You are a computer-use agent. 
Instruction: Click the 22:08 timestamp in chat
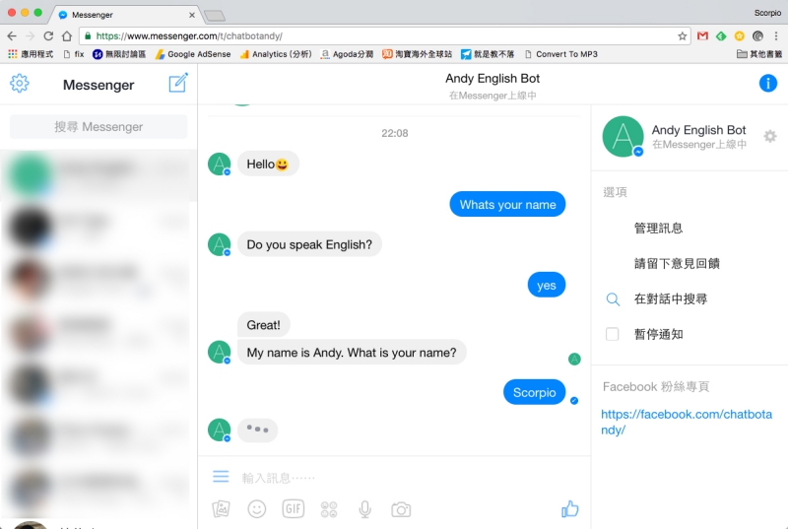click(x=395, y=133)
